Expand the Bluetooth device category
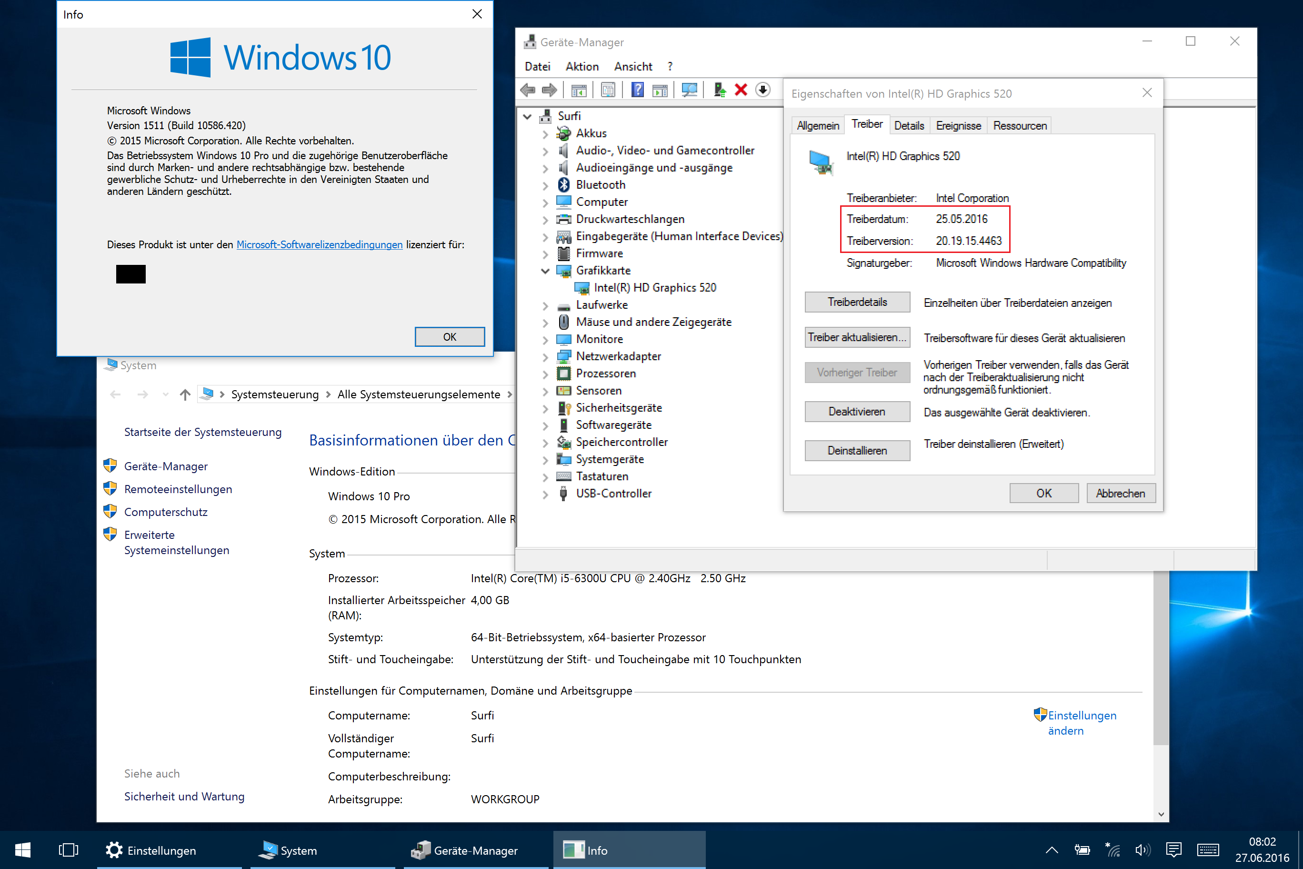The width and height of the screenshot is (1303, 869). click(x=545, y=186)
